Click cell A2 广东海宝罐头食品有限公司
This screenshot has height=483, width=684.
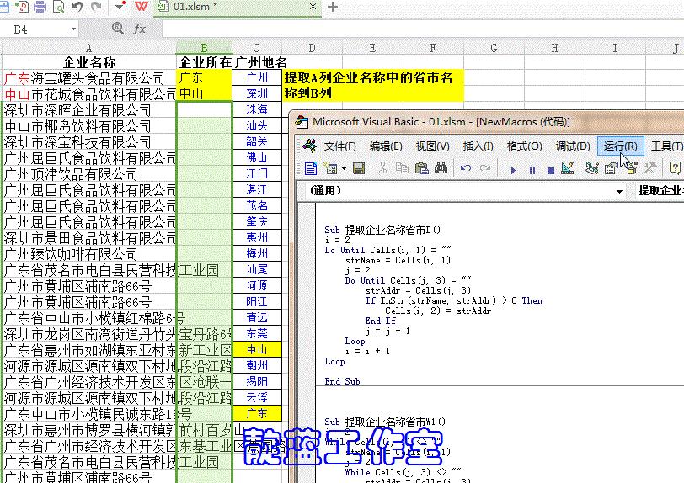pos(89,78)
